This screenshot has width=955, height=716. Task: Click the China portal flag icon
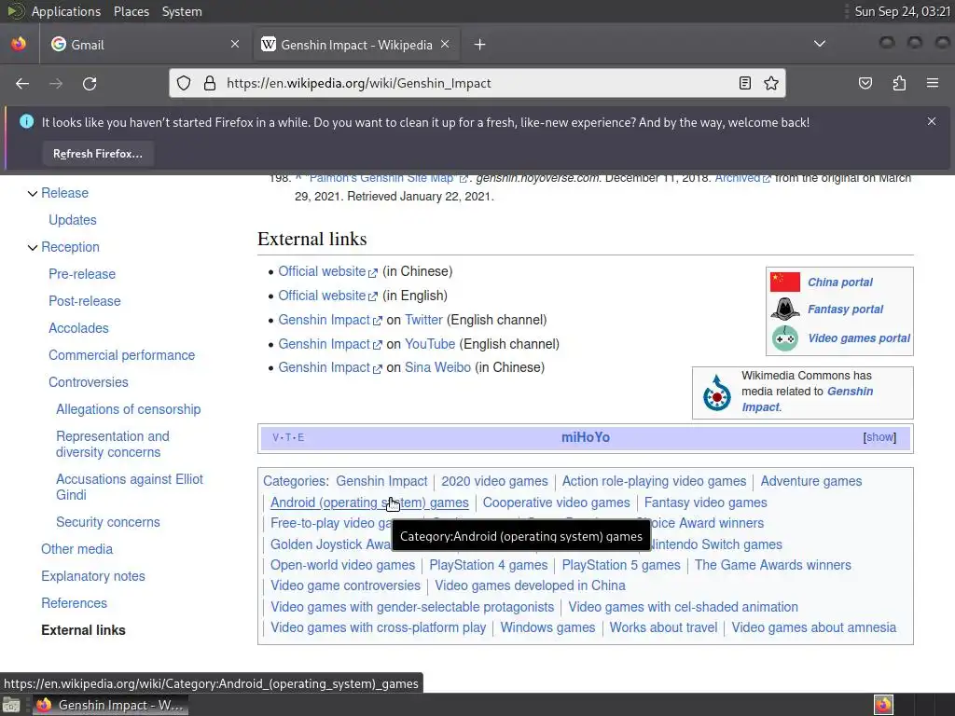(785, 282)
